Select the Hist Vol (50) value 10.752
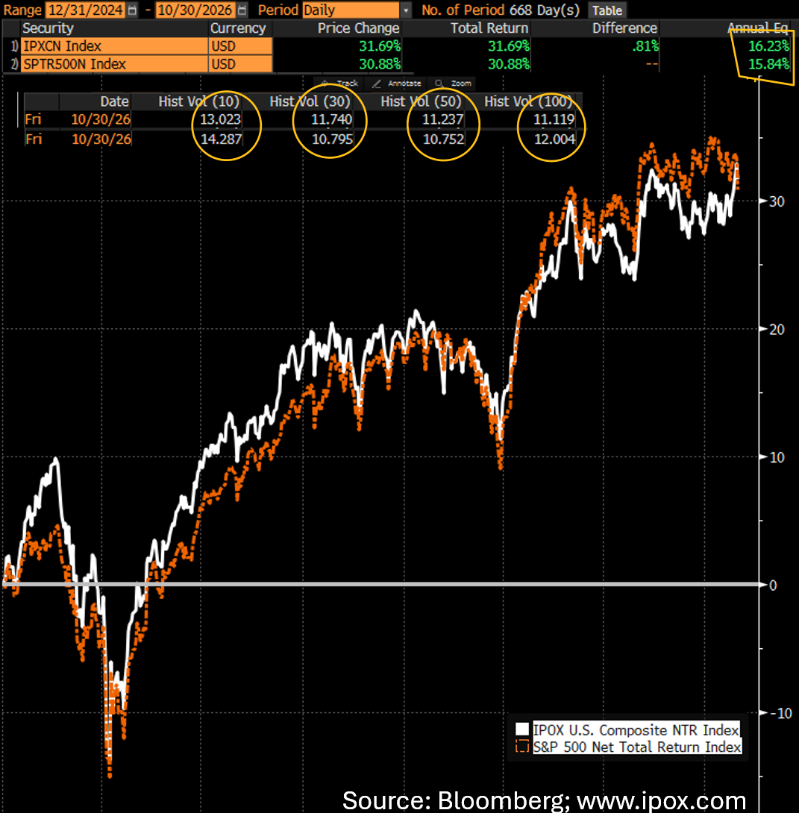 tap(443, 139)
